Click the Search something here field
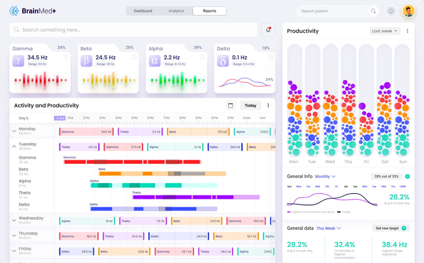This screenshot has height=263, width=424. pyautogui.click(x=132, y=30)
